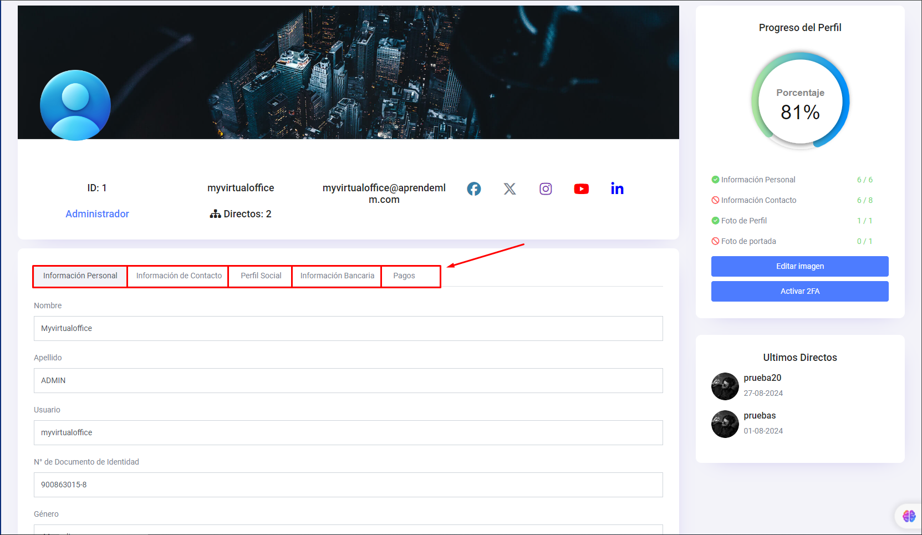Image resolution: width=922 pixels, height=535 pixels.
Task: Click into the Apellido text field
Action: pos(348,381)
